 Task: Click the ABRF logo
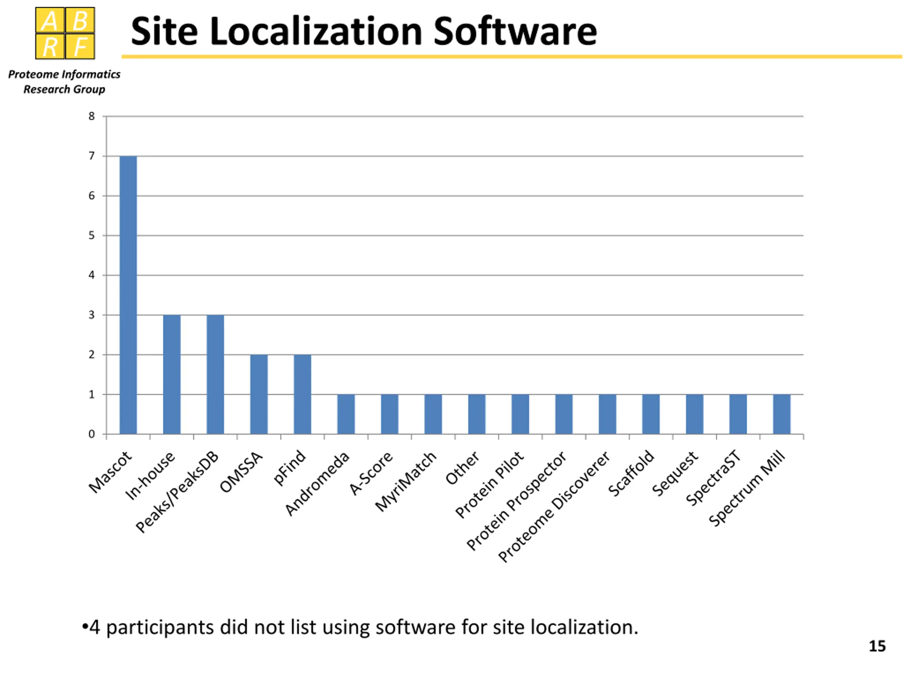(65, 33)
